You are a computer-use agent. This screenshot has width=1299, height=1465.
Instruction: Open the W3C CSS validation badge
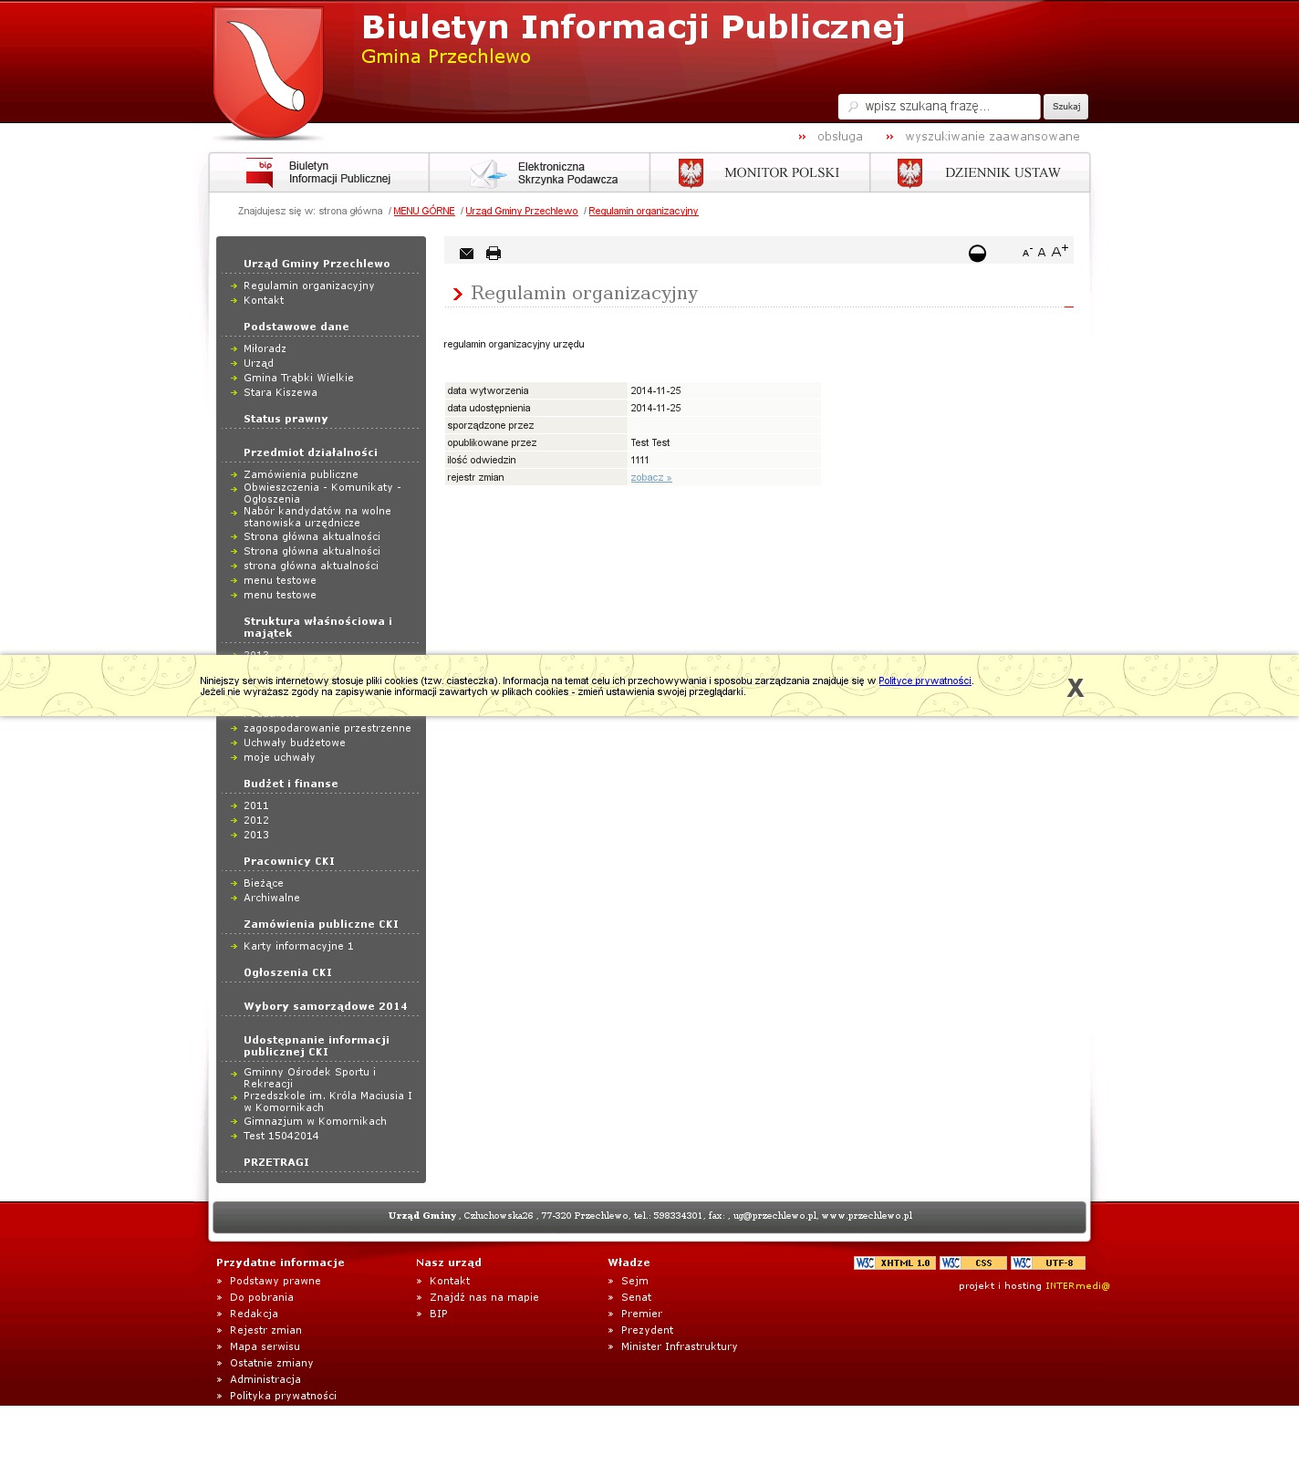pyautogui.click(x=972, y=1263)
